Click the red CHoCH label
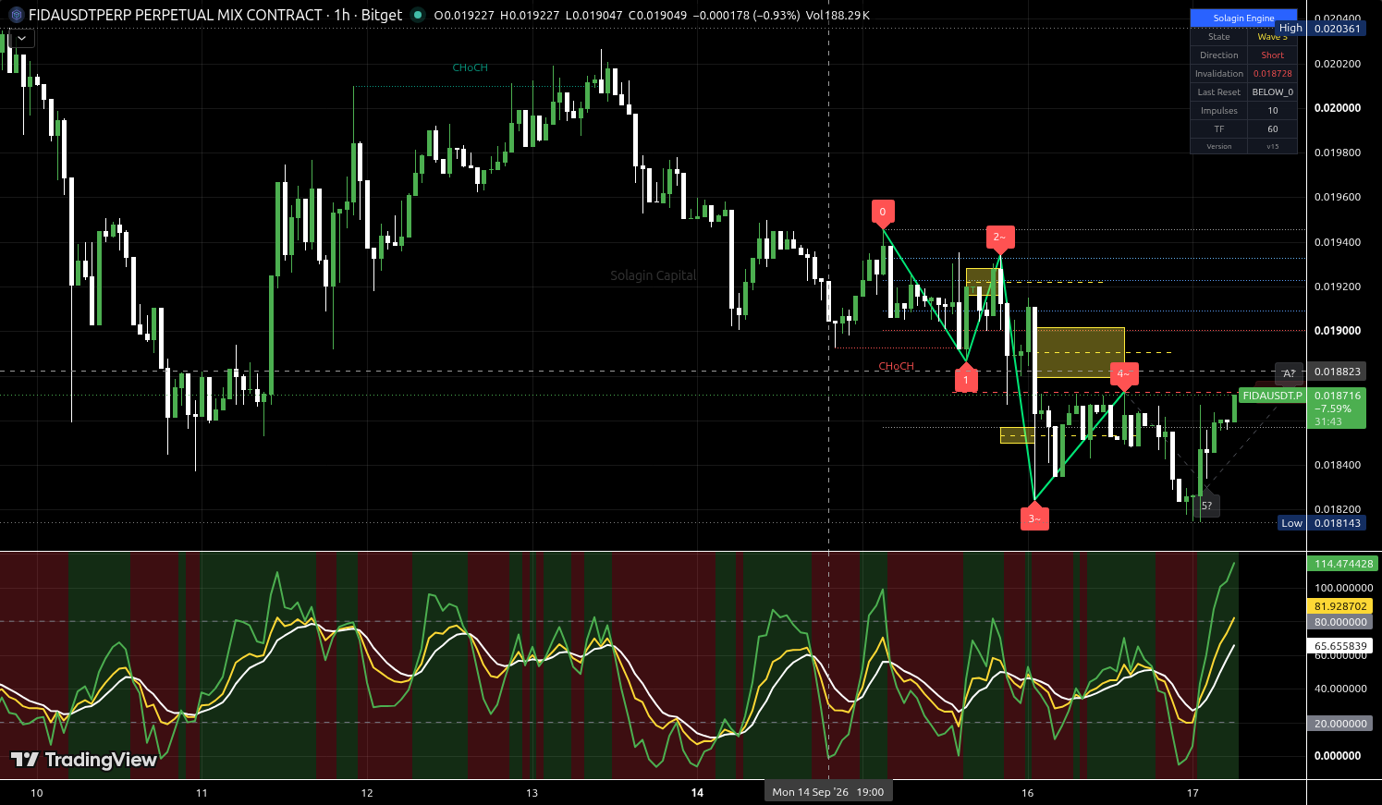Screen dimensions: 1382x805 coord(896,366)
